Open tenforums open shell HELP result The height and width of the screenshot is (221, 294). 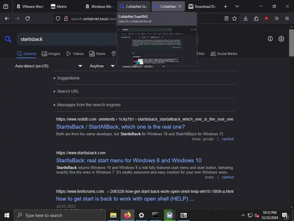point(125,199)
